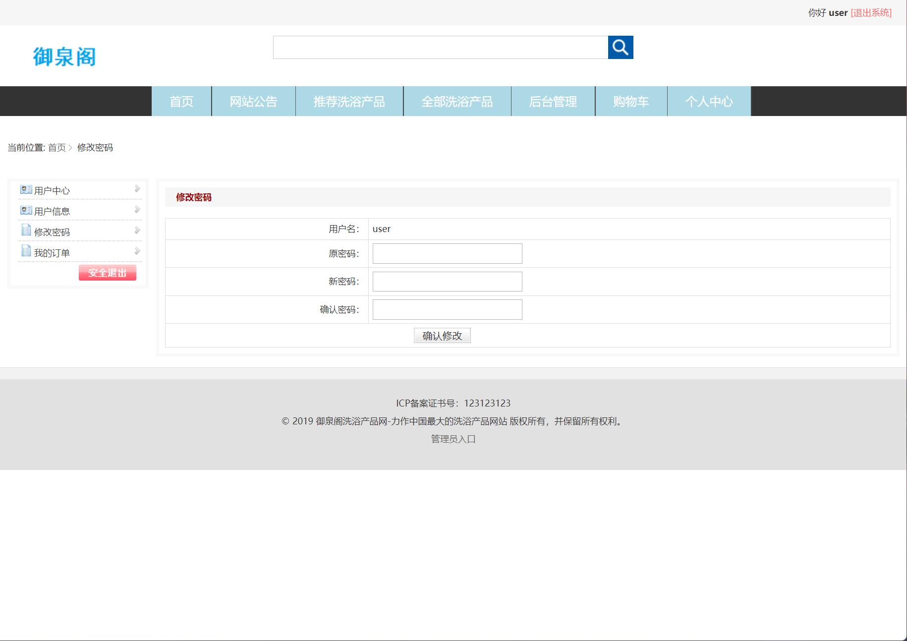Click the document icon beside 我的订单
907x641 pixels.
26,252
